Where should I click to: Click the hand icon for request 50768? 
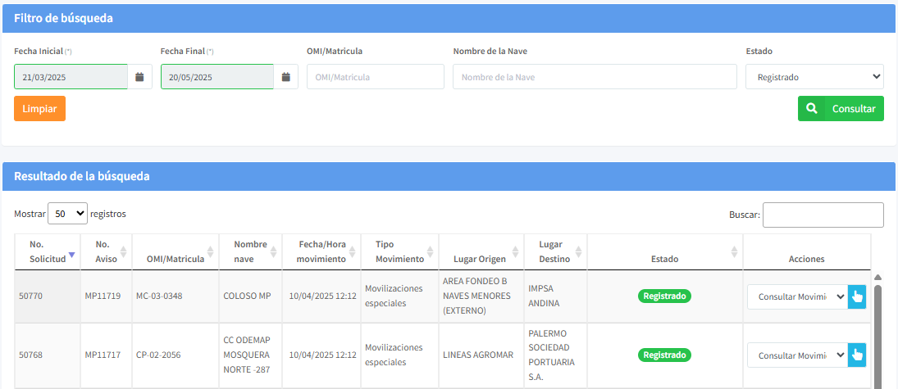[857, 355]
